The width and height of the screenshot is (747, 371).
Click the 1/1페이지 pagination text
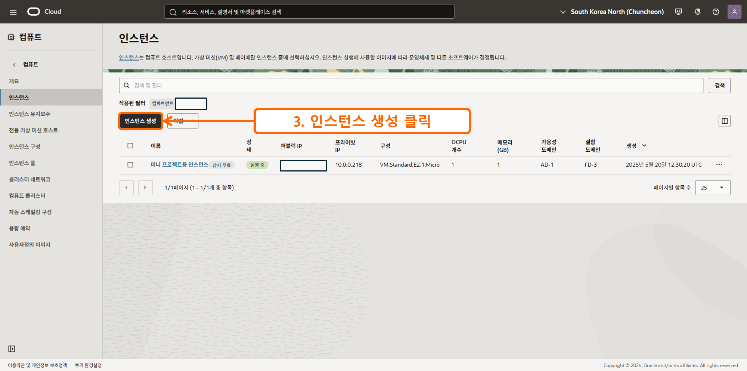(x=199, y=188)
